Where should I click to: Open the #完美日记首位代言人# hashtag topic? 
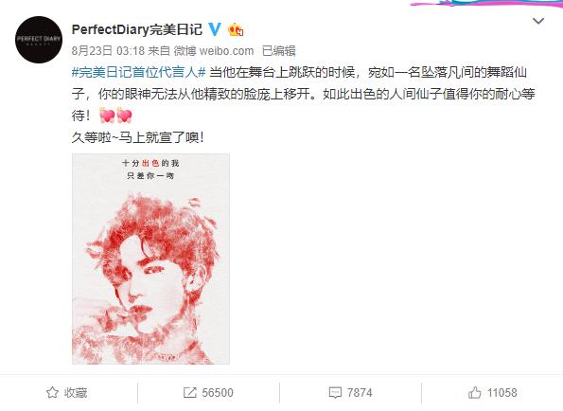tap(138, 72)
